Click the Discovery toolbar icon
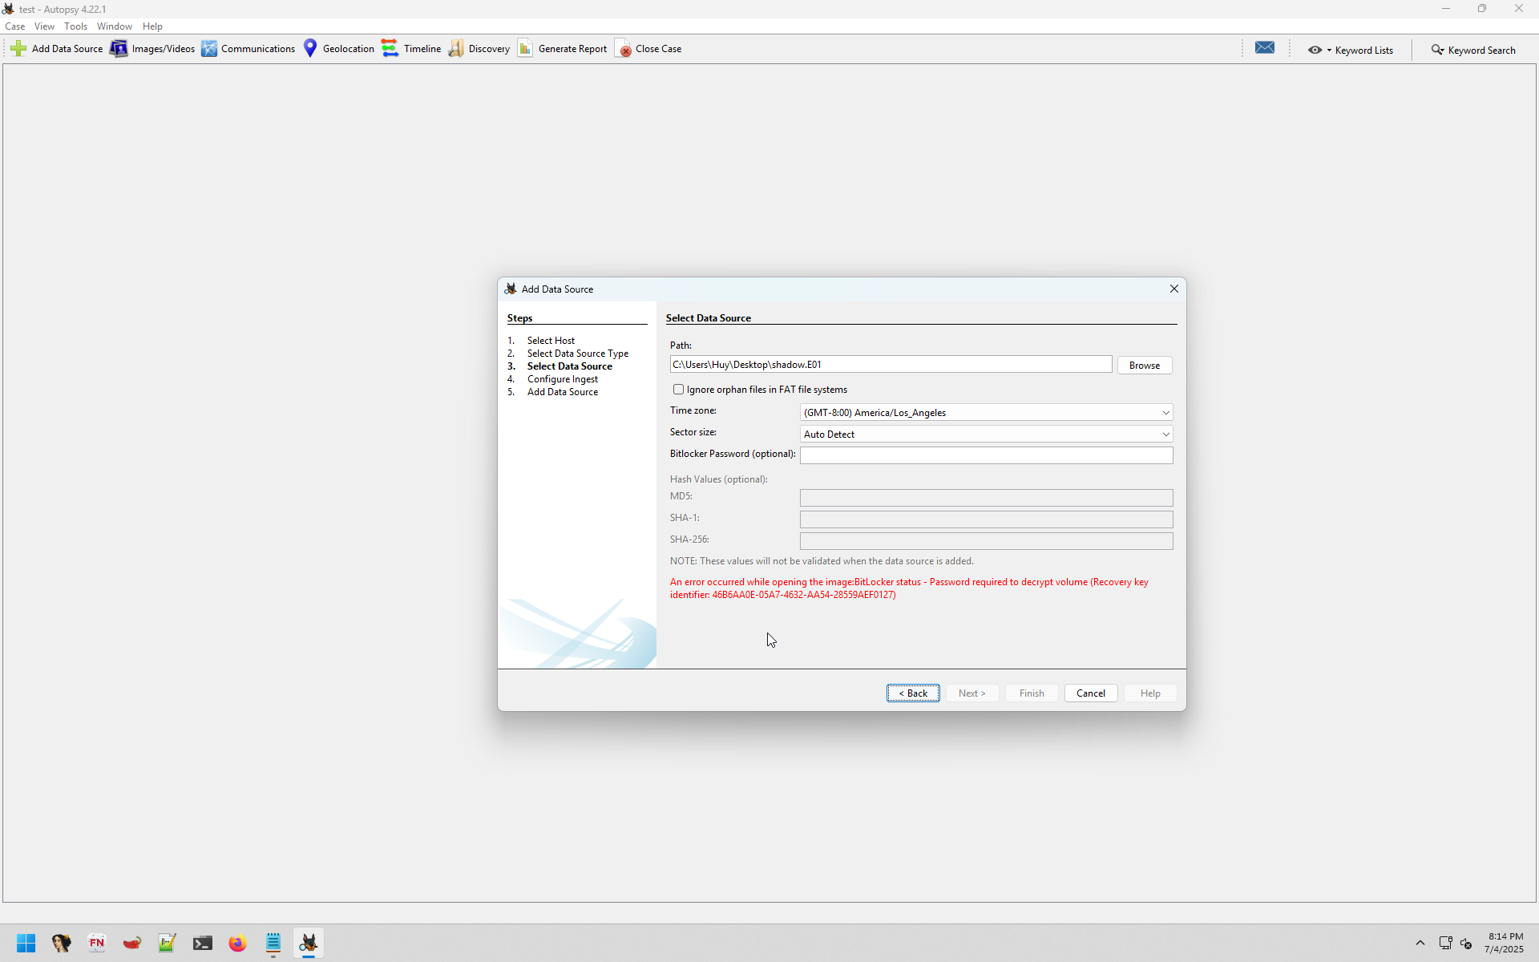Image resolution: width=1539 pixels, height=962 pixels. click(x=456, y=49)
